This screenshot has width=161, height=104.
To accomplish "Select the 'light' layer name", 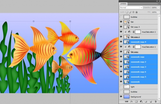I will point(133,87).
